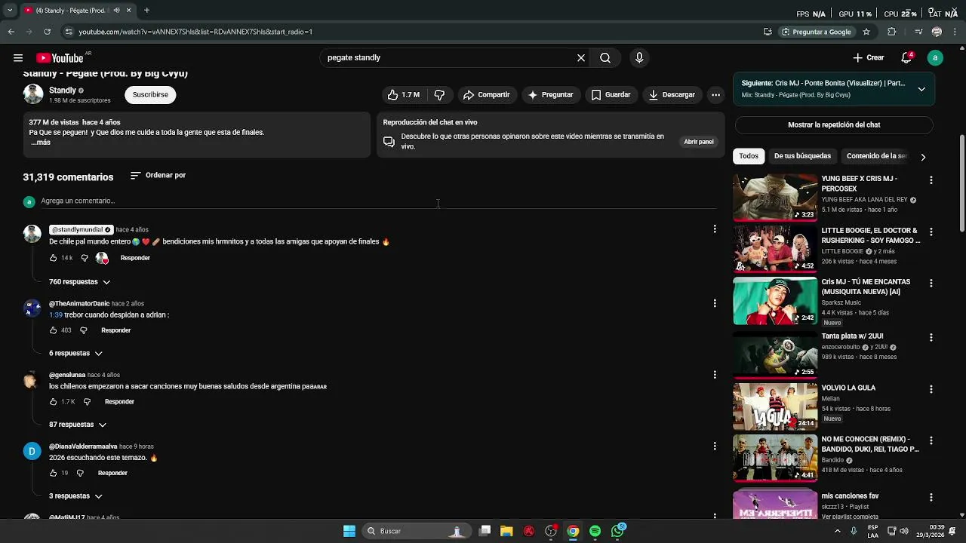Viewport: 966px width, 543px height.
Task: Open the chat panel with Abrir panel
Action: [x=699, y=142]
